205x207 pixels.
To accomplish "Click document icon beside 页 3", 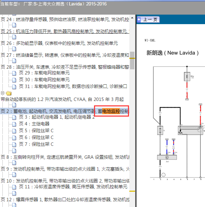I will 14,117.
